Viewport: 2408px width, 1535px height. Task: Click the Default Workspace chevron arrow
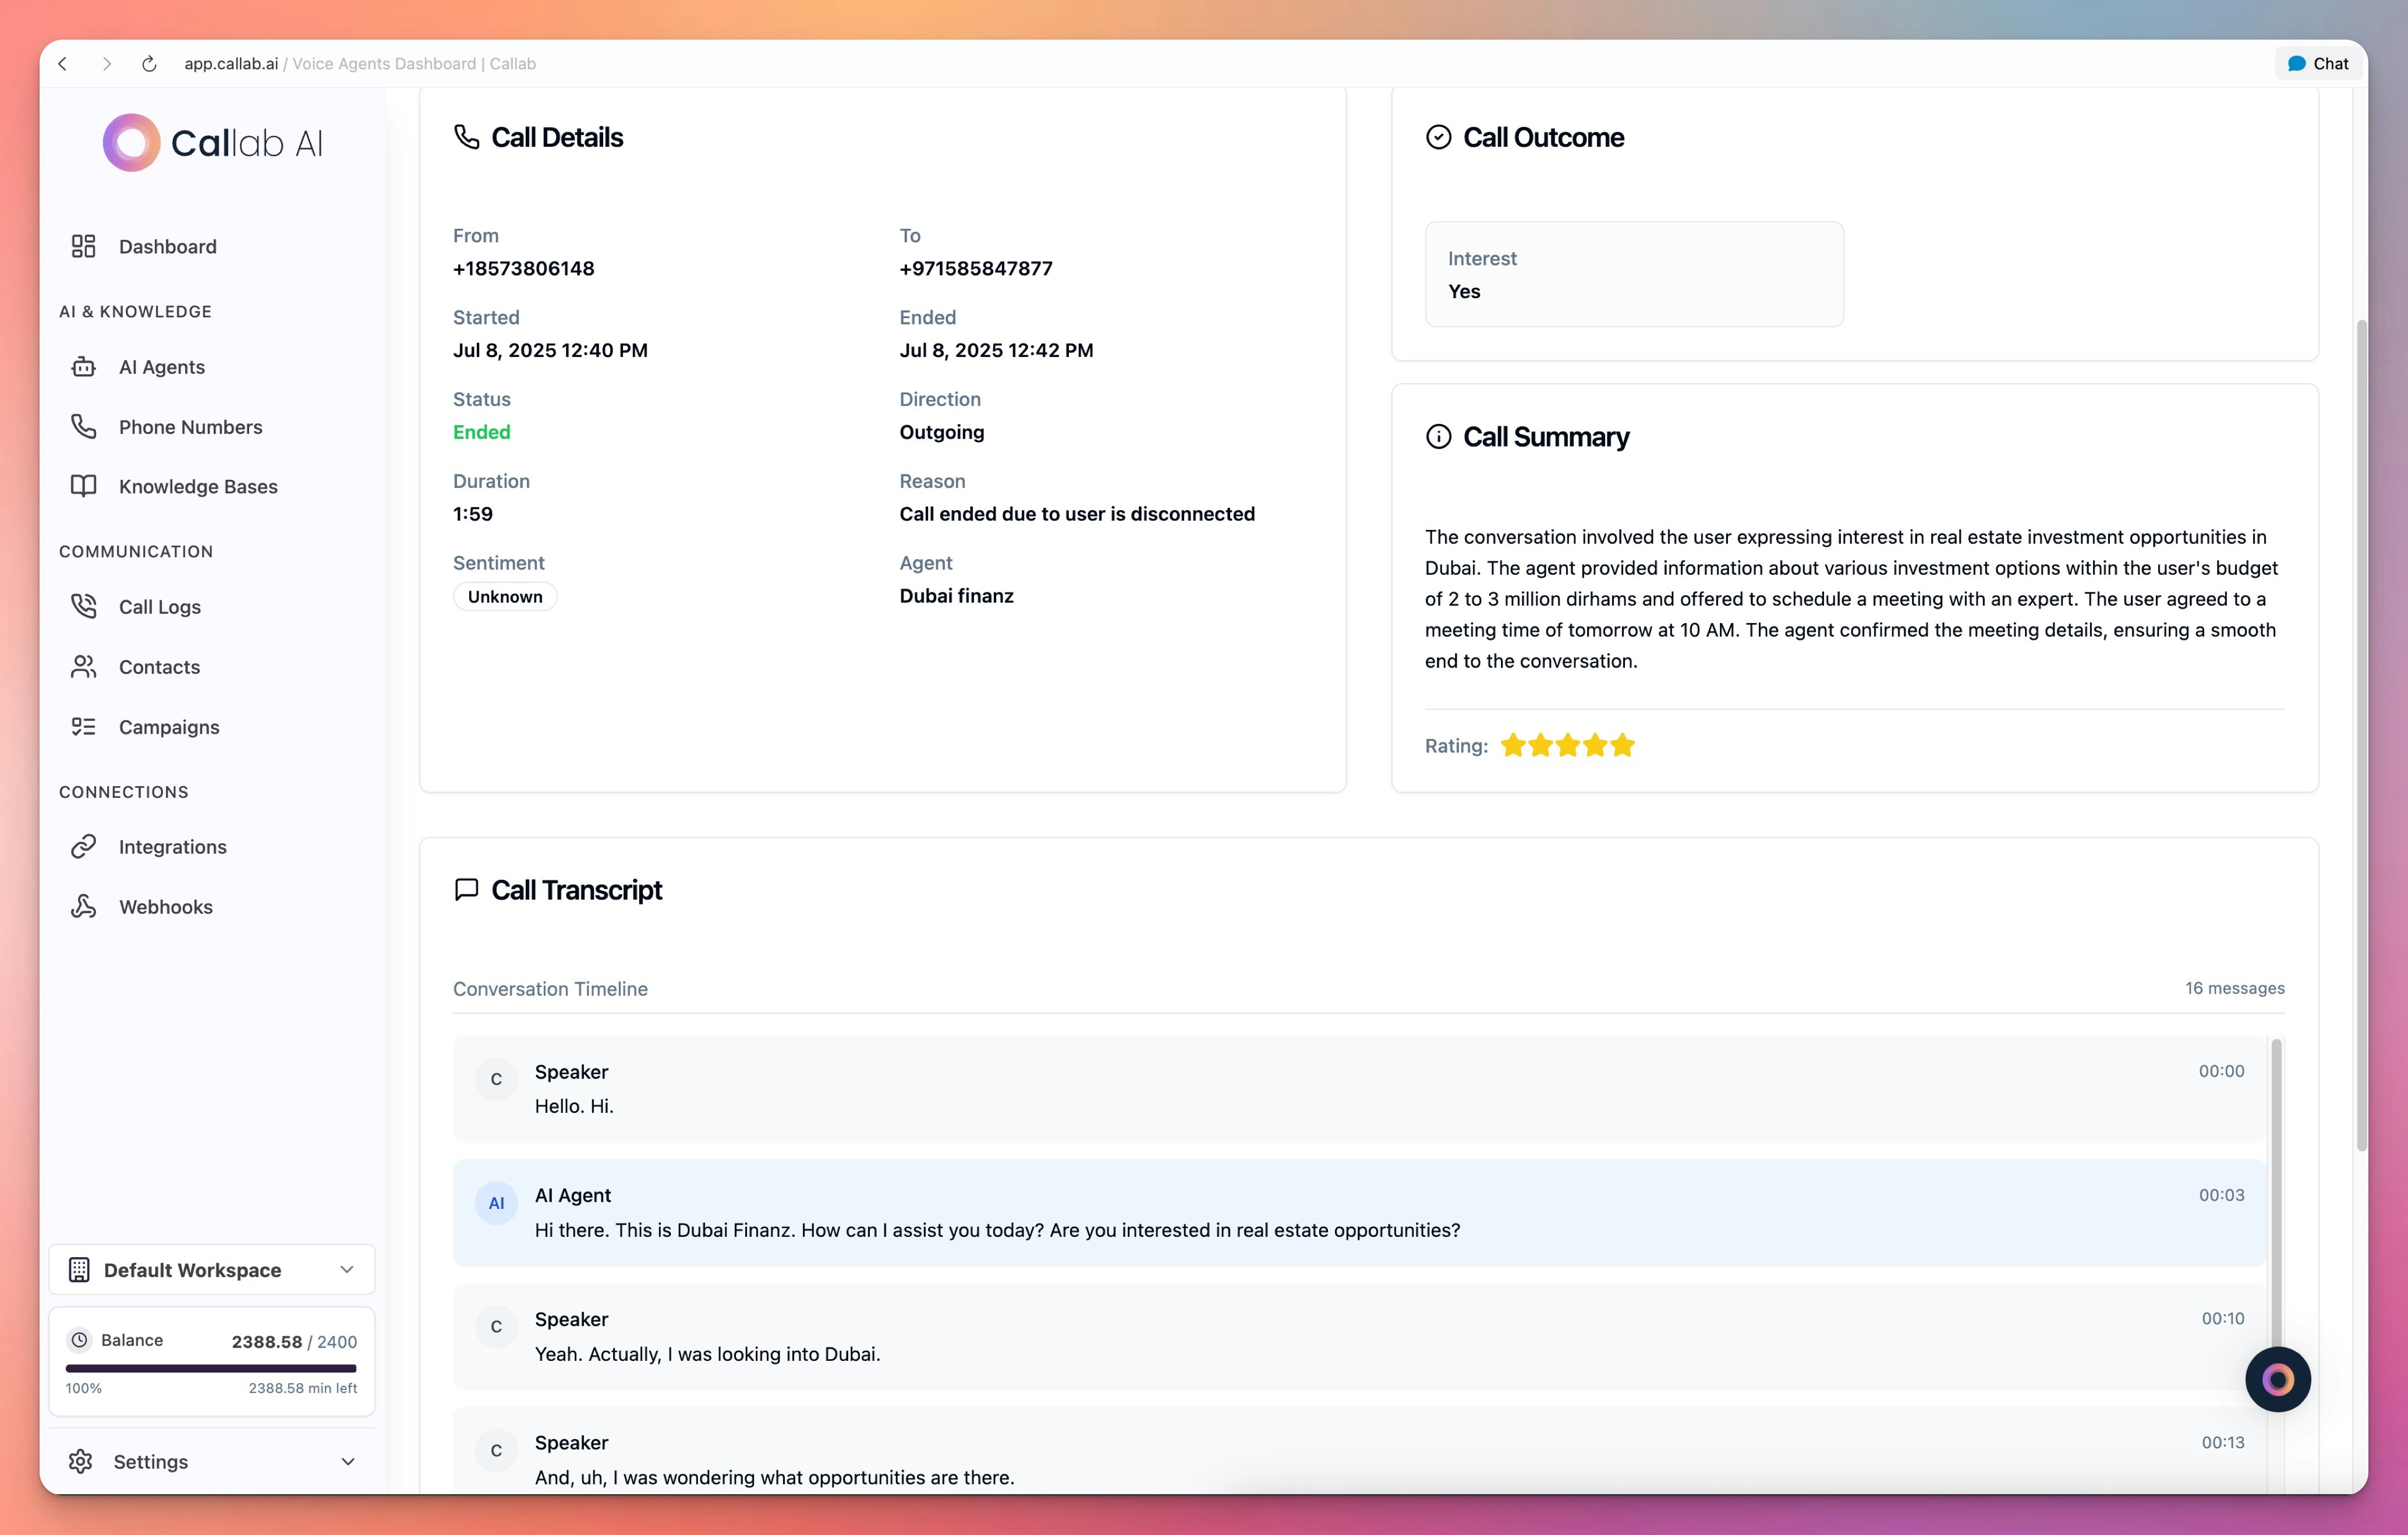click(x=347, y=1270)
